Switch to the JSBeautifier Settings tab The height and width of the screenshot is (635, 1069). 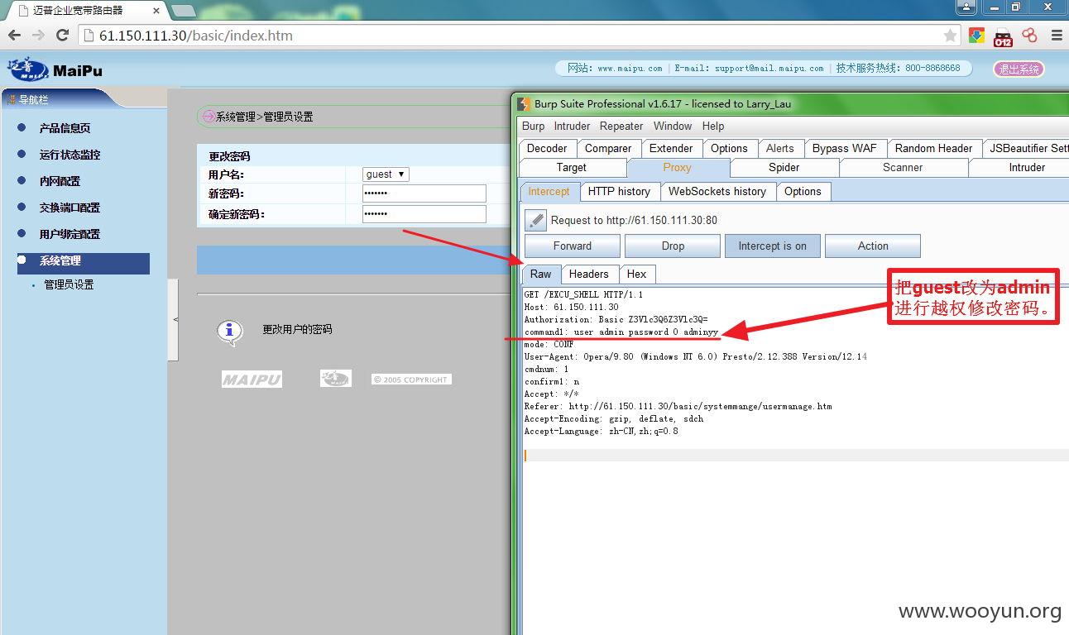(x=1026, y=149)
